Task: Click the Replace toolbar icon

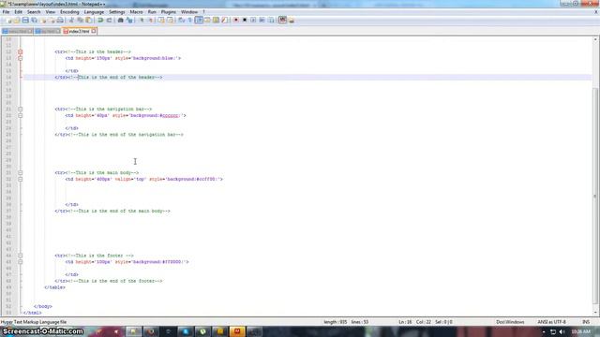Action: pyautogui.click(x=129, y=21)
